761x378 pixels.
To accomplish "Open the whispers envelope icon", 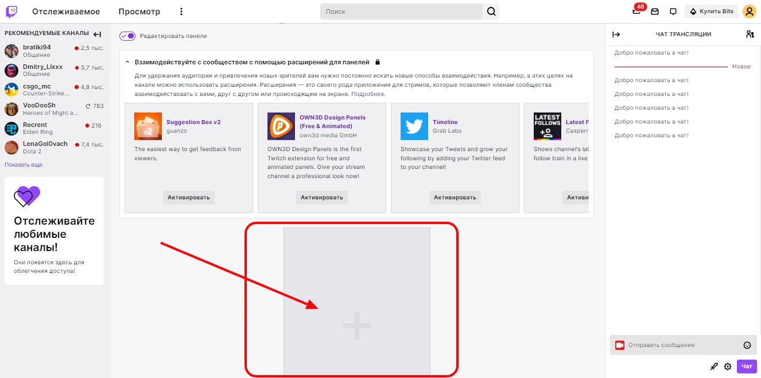I will pyautogui.click(x=655, y=11).
